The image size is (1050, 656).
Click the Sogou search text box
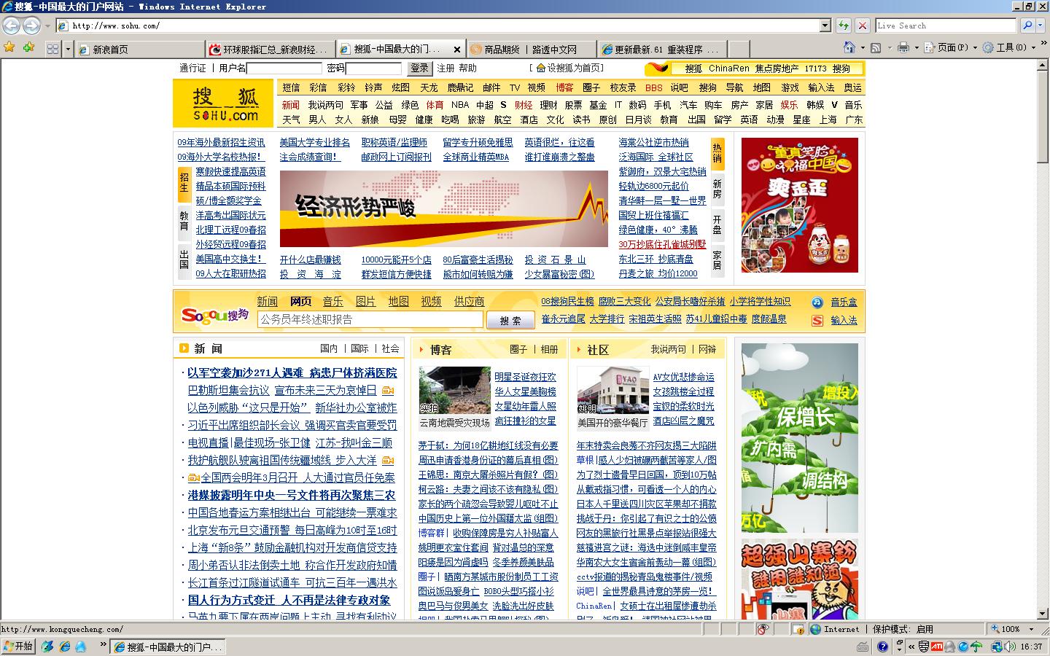pyautogui.click(x=370, y=319)
